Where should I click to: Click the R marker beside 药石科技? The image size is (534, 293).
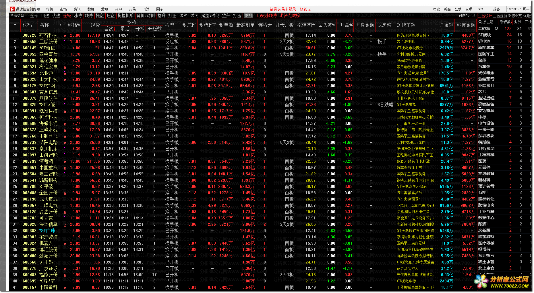tap(65, 36)
